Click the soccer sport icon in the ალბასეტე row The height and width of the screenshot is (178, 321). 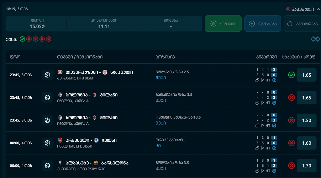point(47,165)
